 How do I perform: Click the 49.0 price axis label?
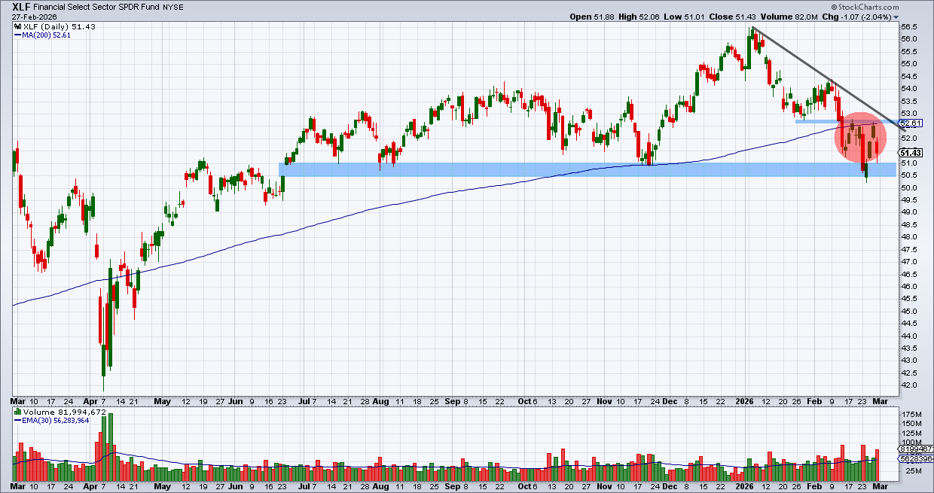pos(908,212)
